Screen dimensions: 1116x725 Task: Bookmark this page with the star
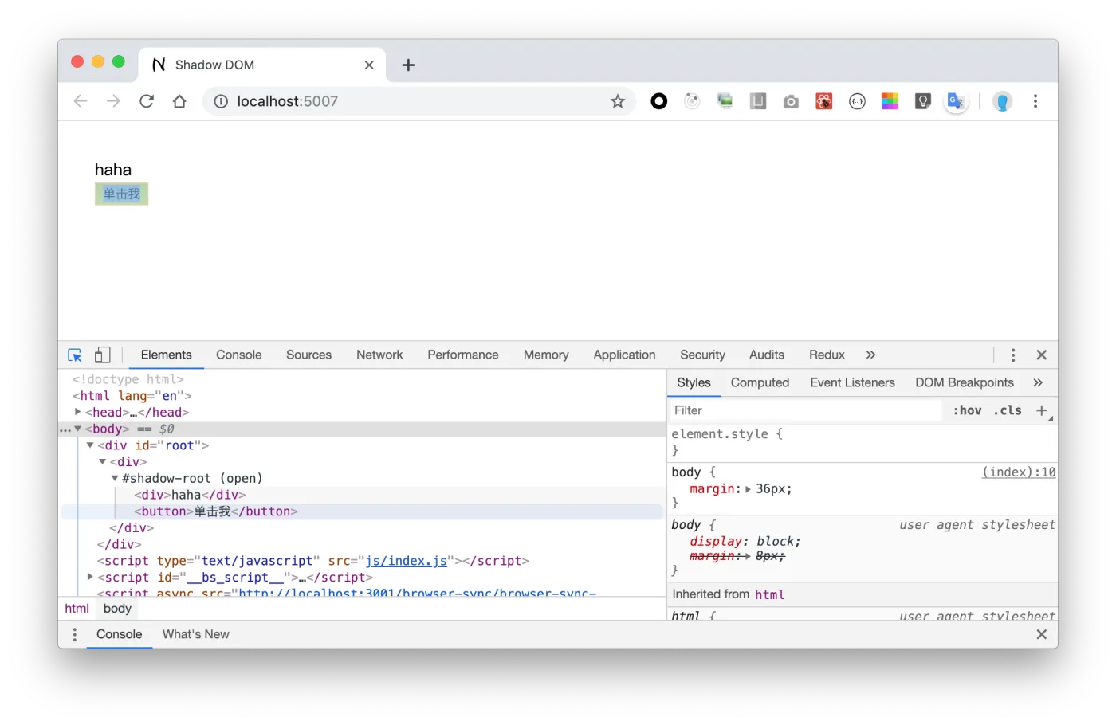tap(618, 101)
